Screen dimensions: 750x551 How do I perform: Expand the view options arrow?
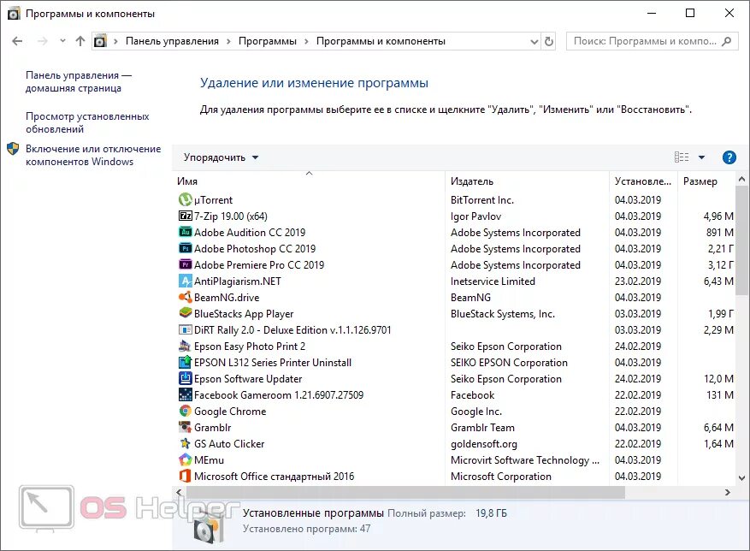coord(702,157)
